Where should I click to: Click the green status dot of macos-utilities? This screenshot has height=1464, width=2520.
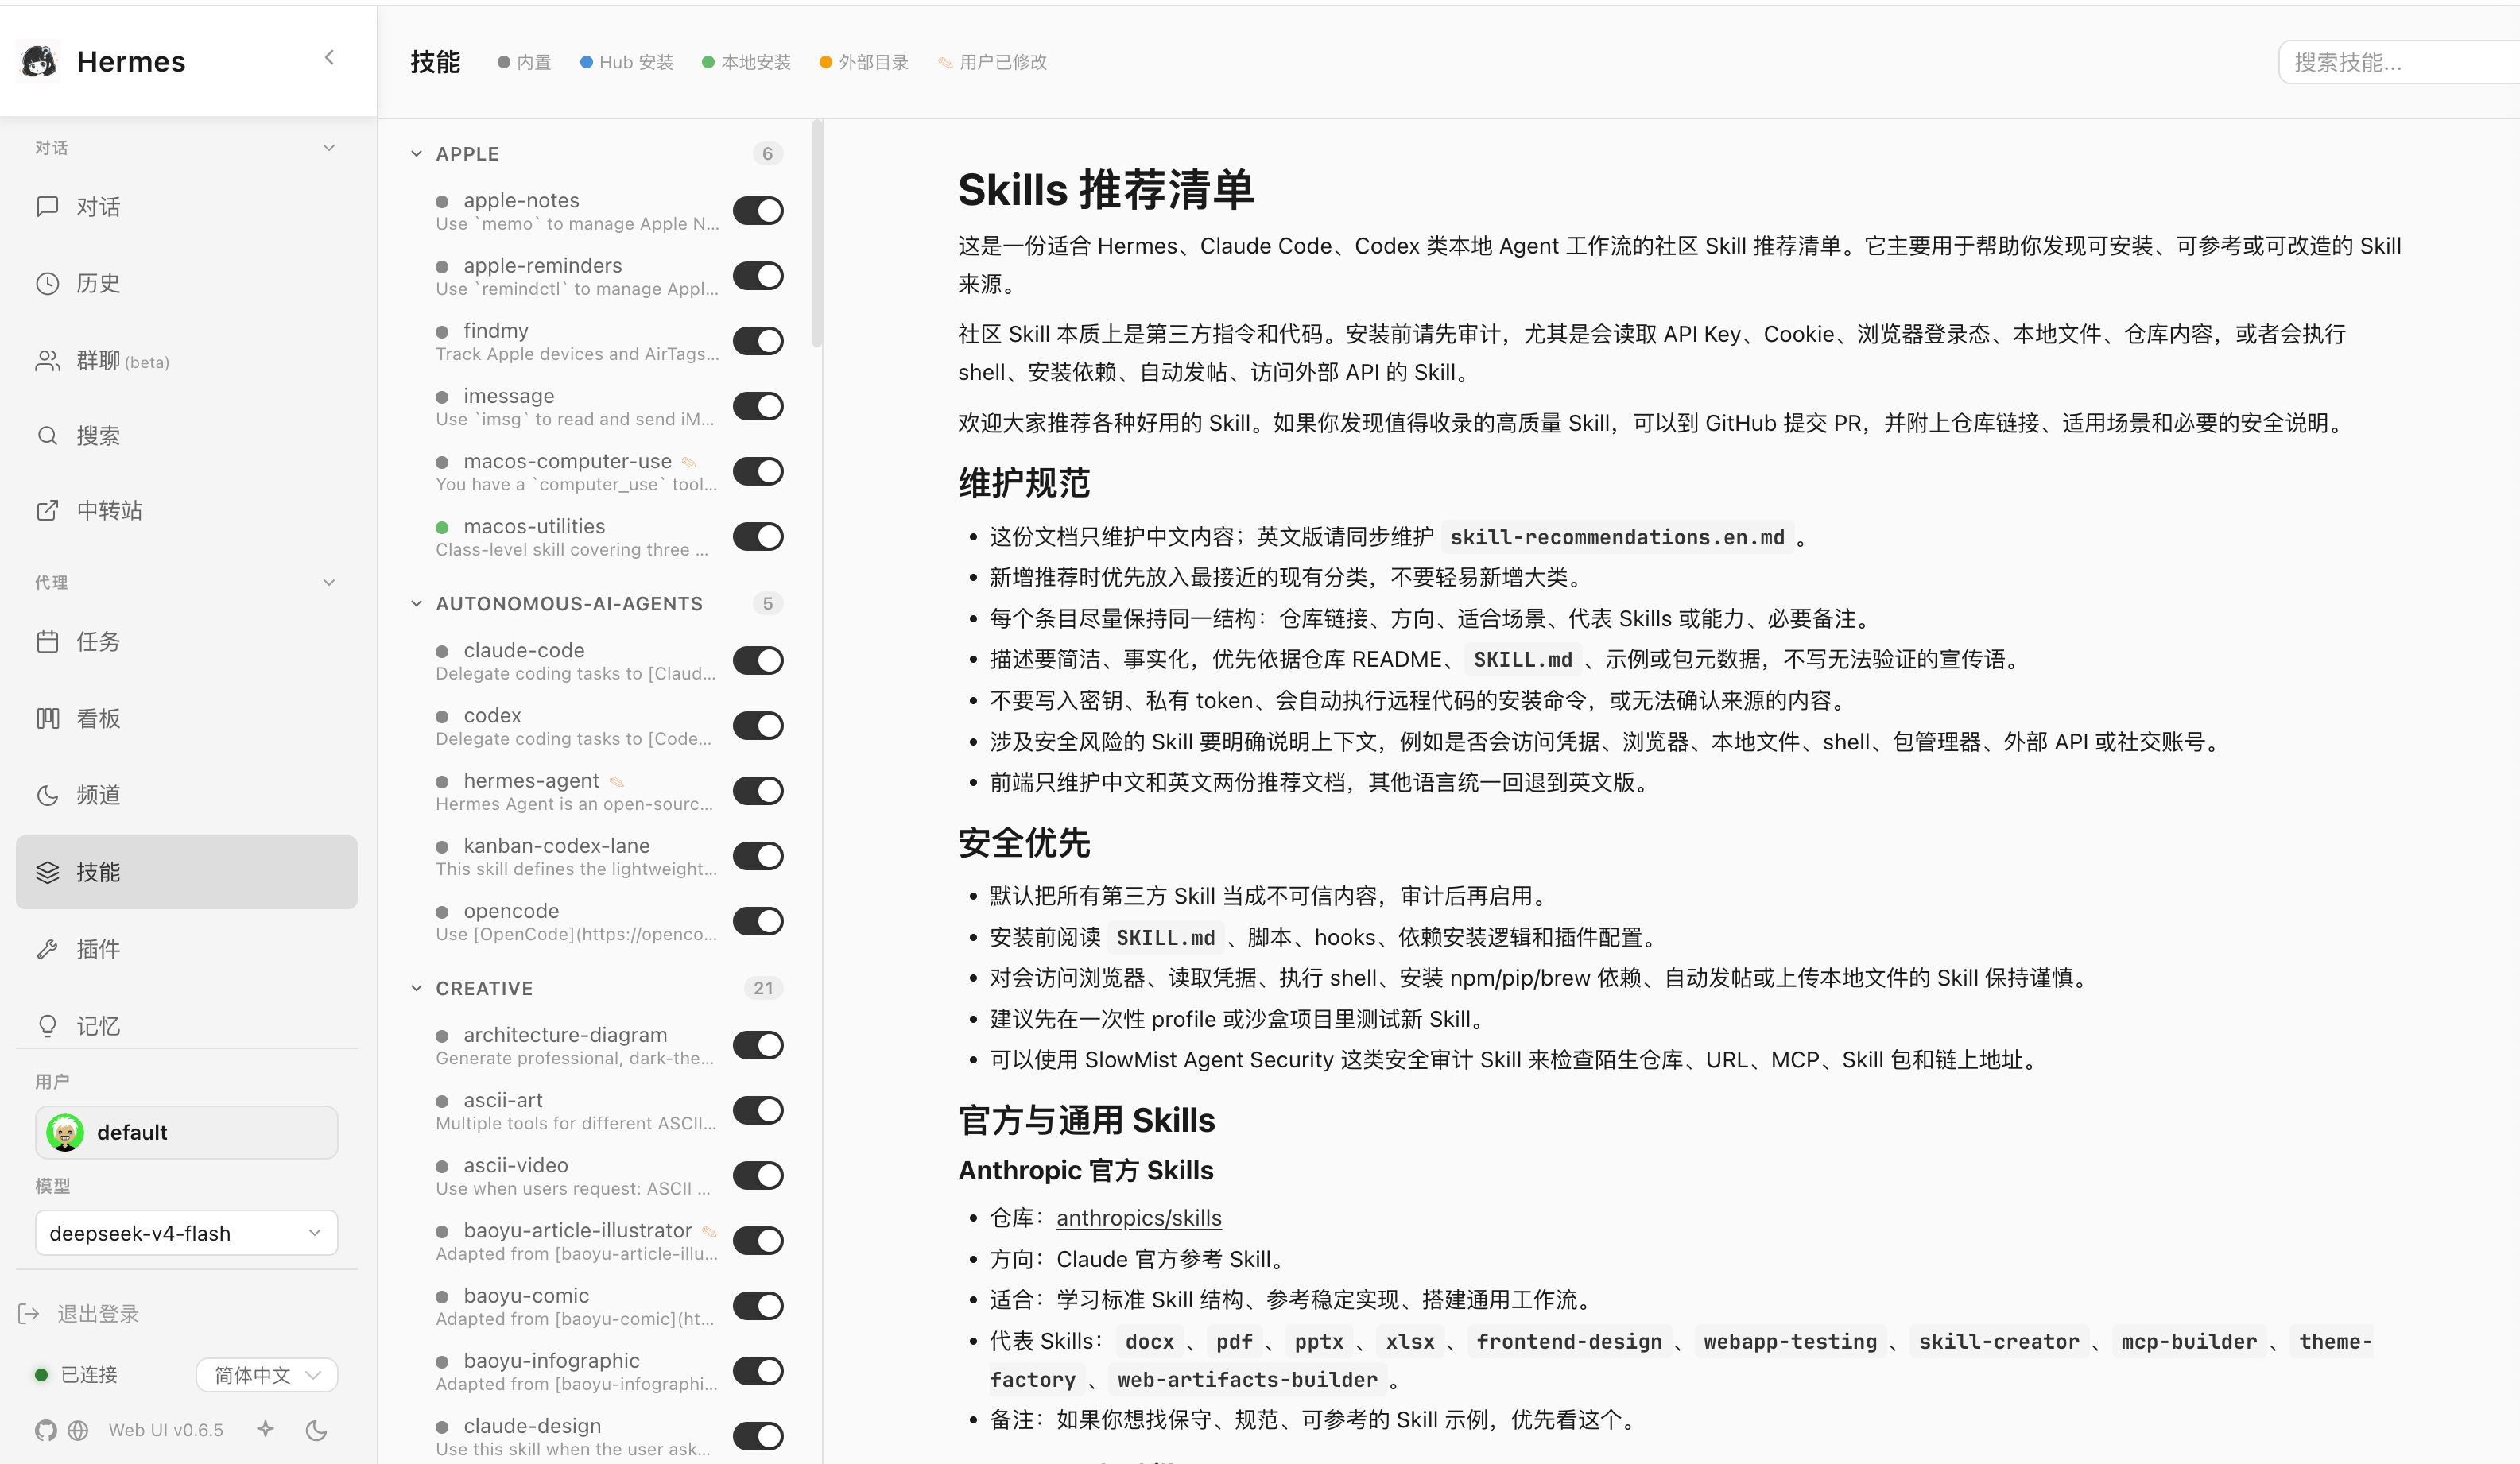click(442, 527)
